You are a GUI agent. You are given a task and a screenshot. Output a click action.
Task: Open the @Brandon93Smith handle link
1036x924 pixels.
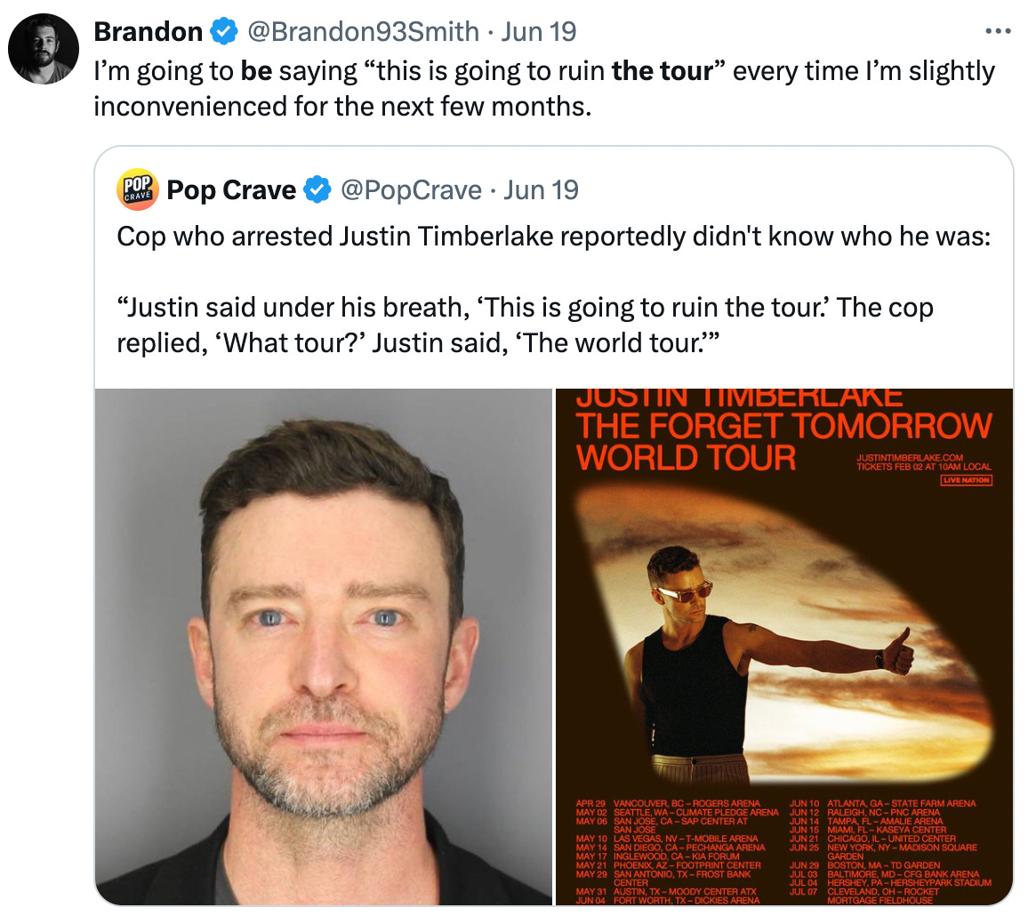coord(363,32)
